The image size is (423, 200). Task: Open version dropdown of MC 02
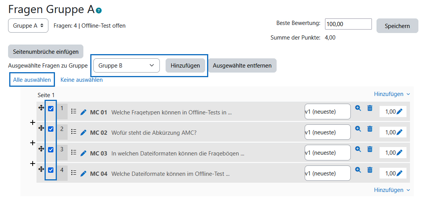pos(327,132)
